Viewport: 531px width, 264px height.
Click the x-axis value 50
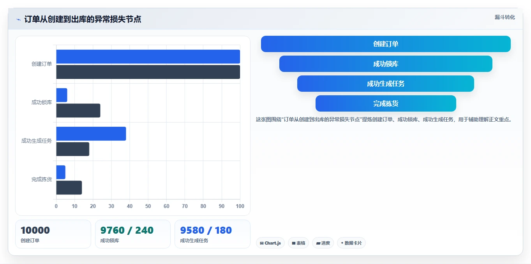148,206
